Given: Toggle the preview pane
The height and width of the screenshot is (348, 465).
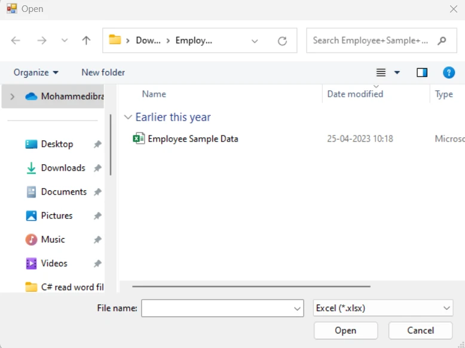Looking at the screenshot, I should tap(422, 72).
